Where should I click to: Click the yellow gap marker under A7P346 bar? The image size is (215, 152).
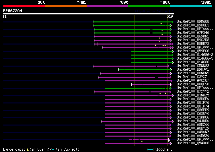(162, 34)
